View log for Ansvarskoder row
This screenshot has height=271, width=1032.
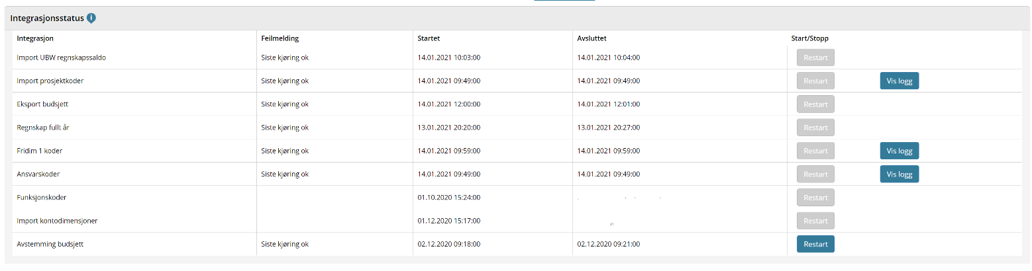(900, 174)
